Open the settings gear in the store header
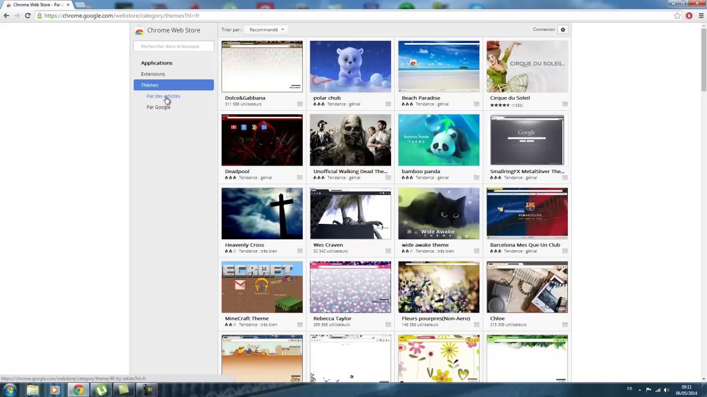The image size is (707, 397). coord(563,30)
